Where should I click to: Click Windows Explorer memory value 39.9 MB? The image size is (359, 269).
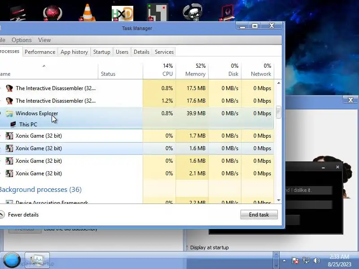[x=196, y=113]
